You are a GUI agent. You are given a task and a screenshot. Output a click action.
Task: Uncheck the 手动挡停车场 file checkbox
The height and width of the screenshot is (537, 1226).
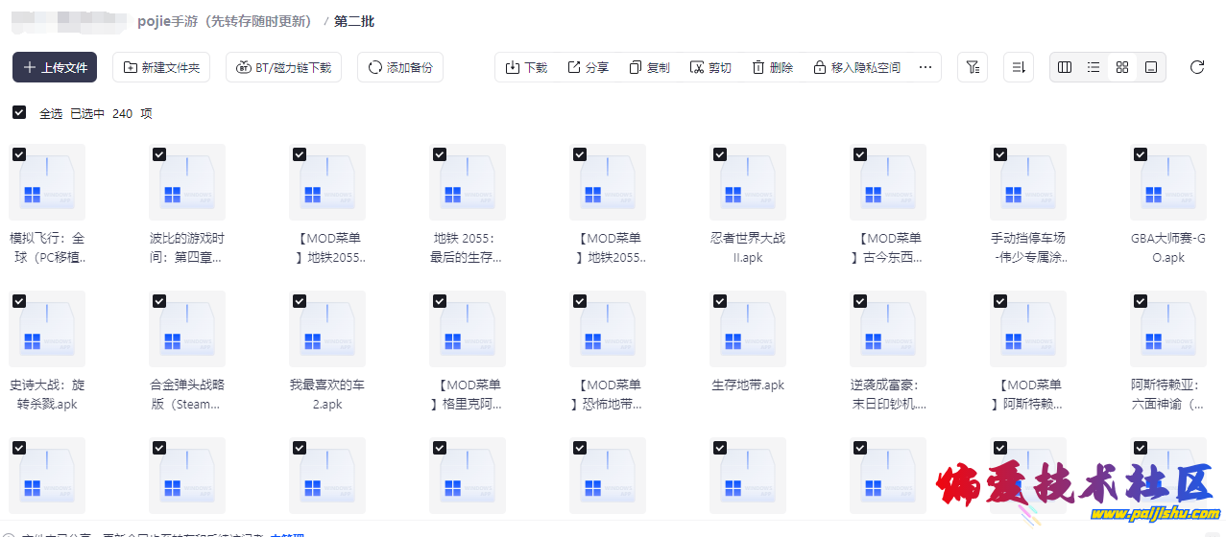1000,154
